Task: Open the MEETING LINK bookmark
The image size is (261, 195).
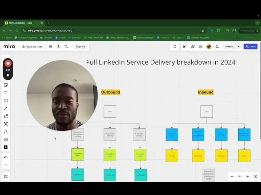Action: click(x=93, y=38)
